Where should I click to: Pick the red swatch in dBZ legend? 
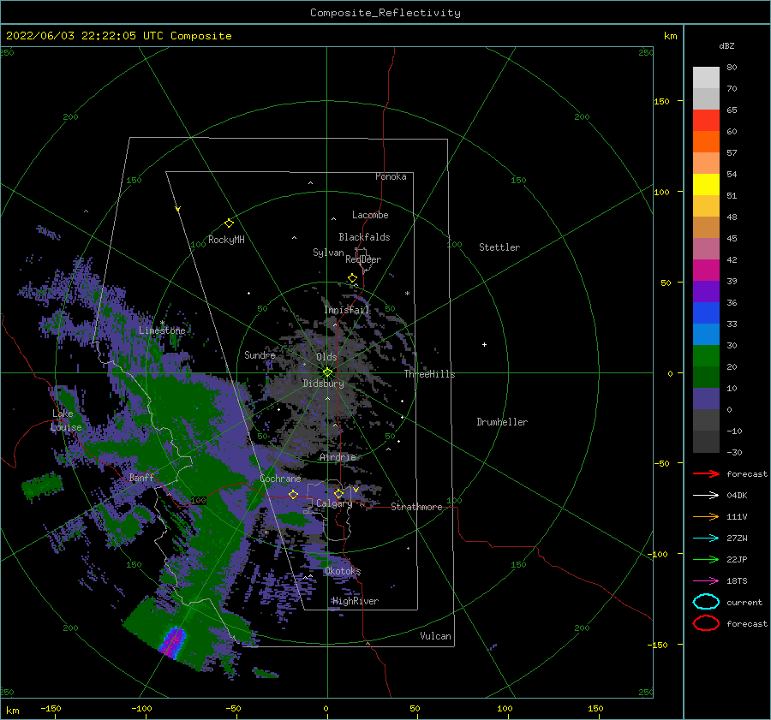tap(706, 121)
